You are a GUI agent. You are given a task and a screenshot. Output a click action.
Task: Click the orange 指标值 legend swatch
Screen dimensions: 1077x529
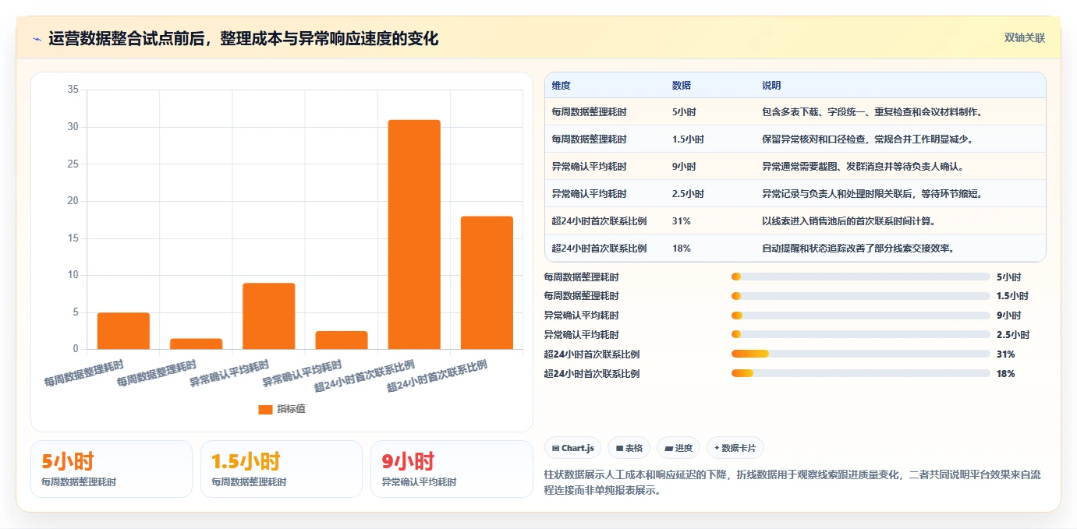tap(265, 409)
